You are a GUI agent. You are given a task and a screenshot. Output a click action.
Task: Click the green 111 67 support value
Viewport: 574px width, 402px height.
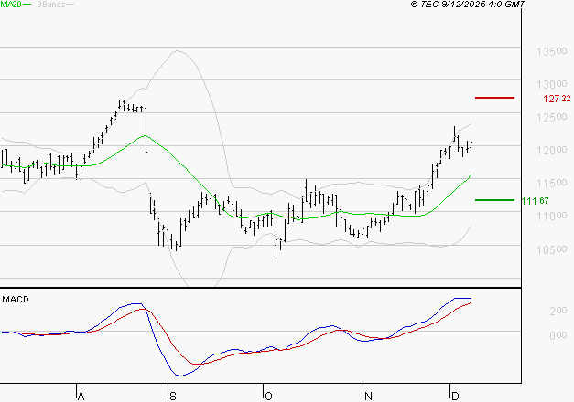[x=535, y=201]
